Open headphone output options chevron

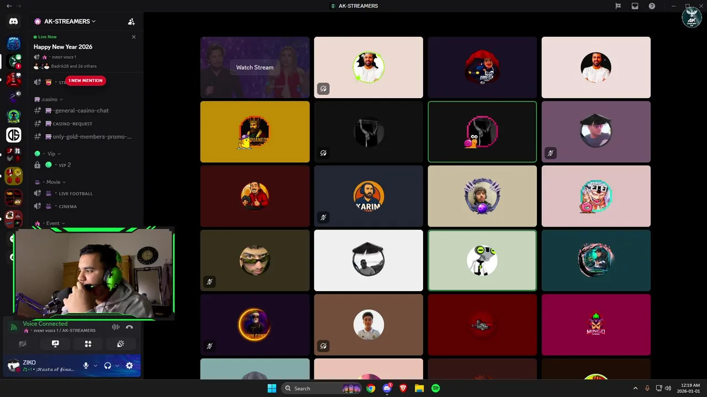(117, 366)
